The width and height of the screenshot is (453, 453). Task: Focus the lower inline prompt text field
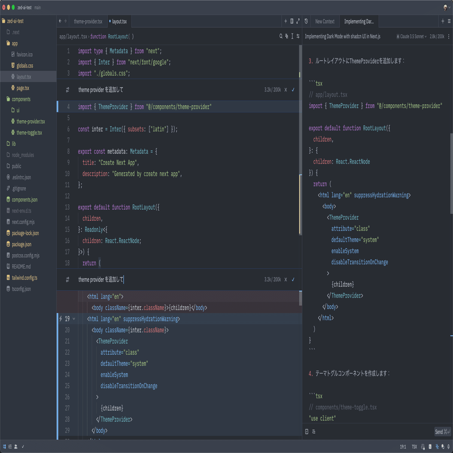pyautogui.click(x=170, y=280)
